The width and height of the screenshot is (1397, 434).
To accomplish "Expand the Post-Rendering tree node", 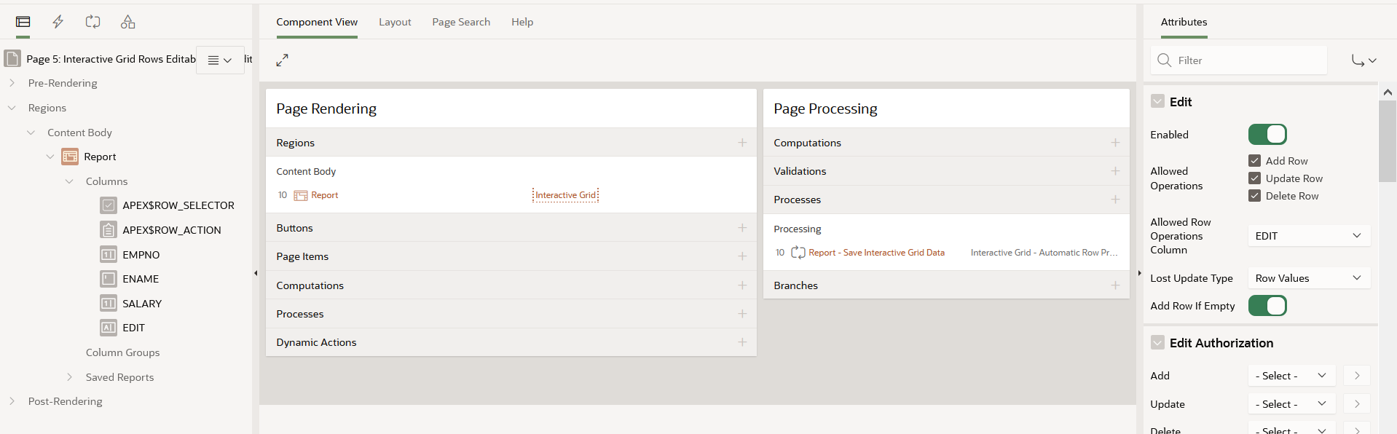I will pyautogui.click(x=12, y=401).
